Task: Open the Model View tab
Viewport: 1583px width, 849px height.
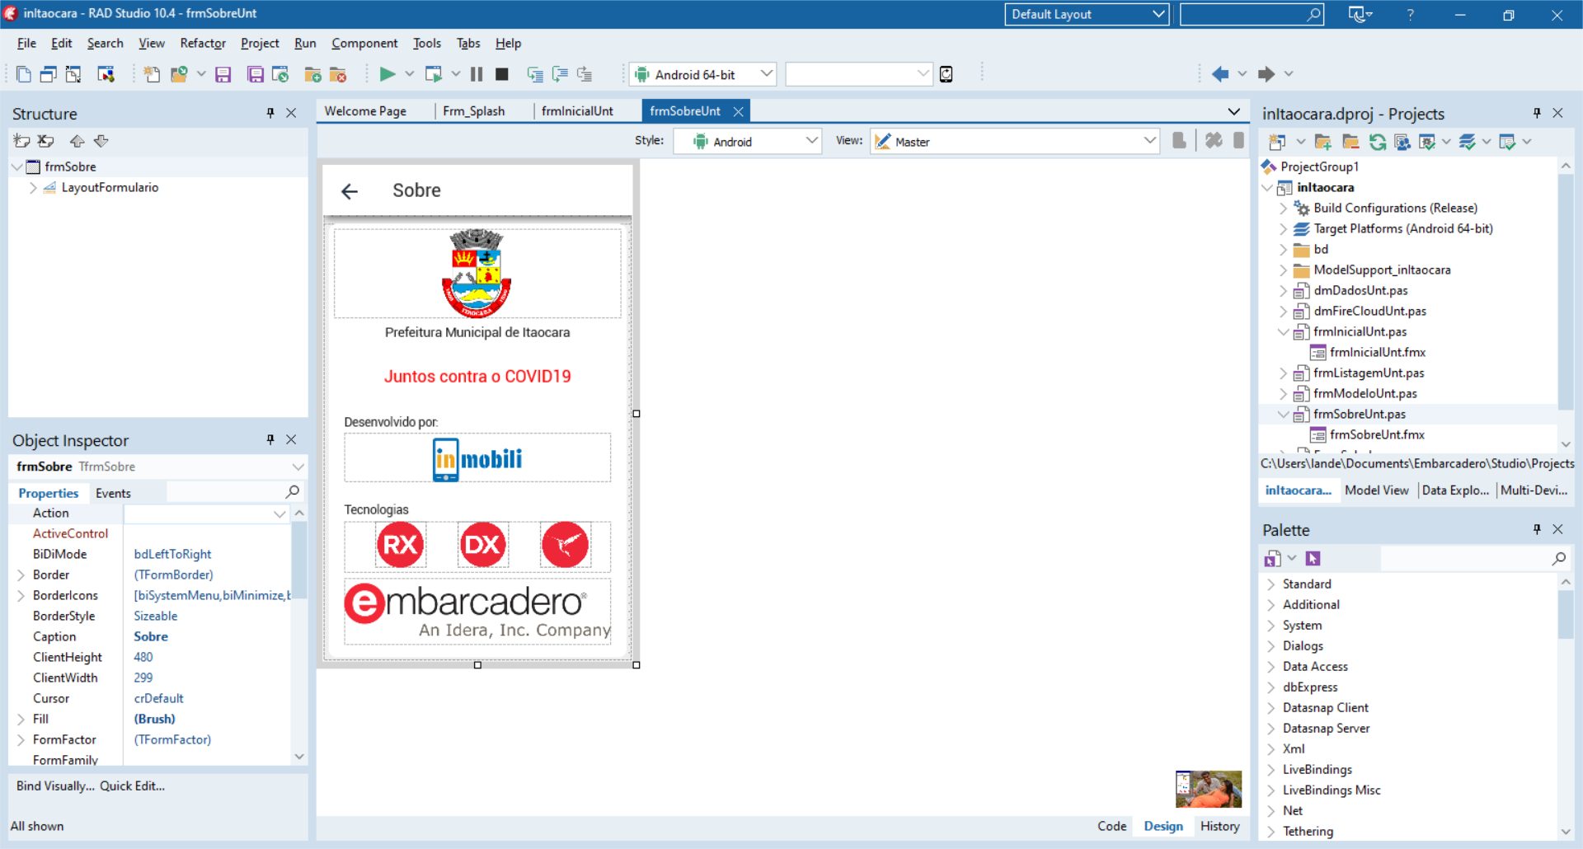Action: [1376, 490]
